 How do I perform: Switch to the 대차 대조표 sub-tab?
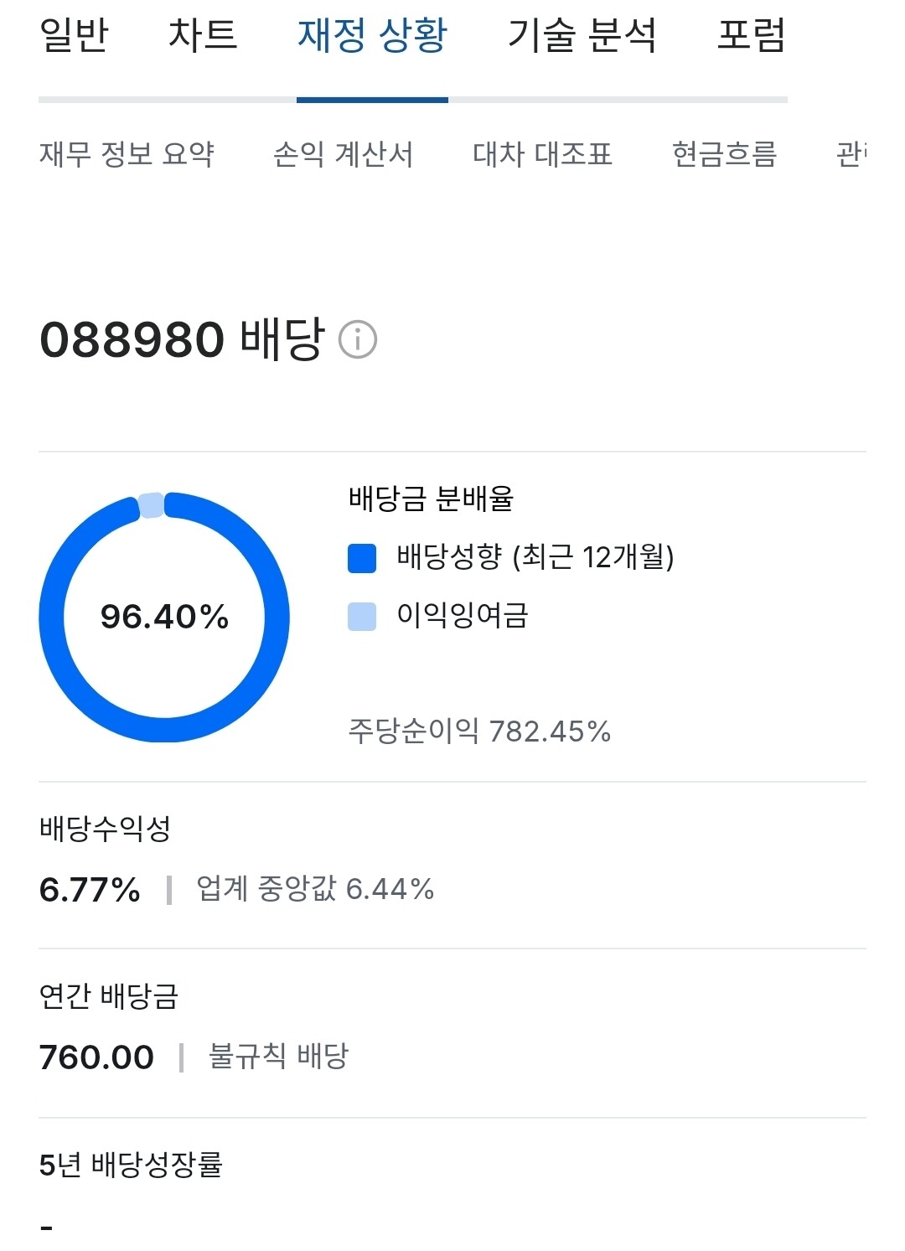(x=542, y=154)
